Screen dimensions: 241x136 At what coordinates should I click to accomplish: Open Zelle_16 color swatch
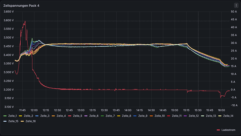coord(22,121)
